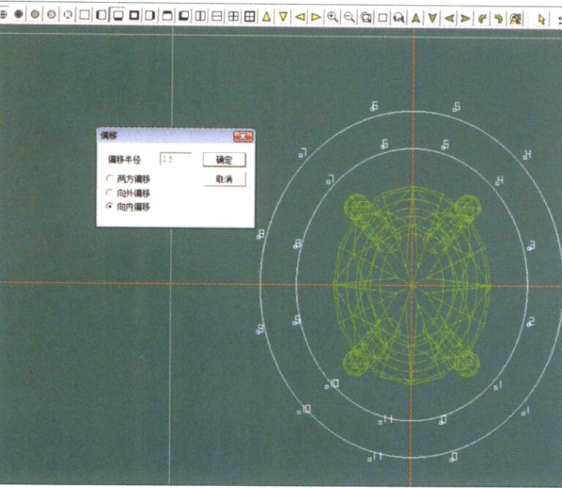Click the green right arrow icon
Screen dimensions: 562x488
point(465,18)
